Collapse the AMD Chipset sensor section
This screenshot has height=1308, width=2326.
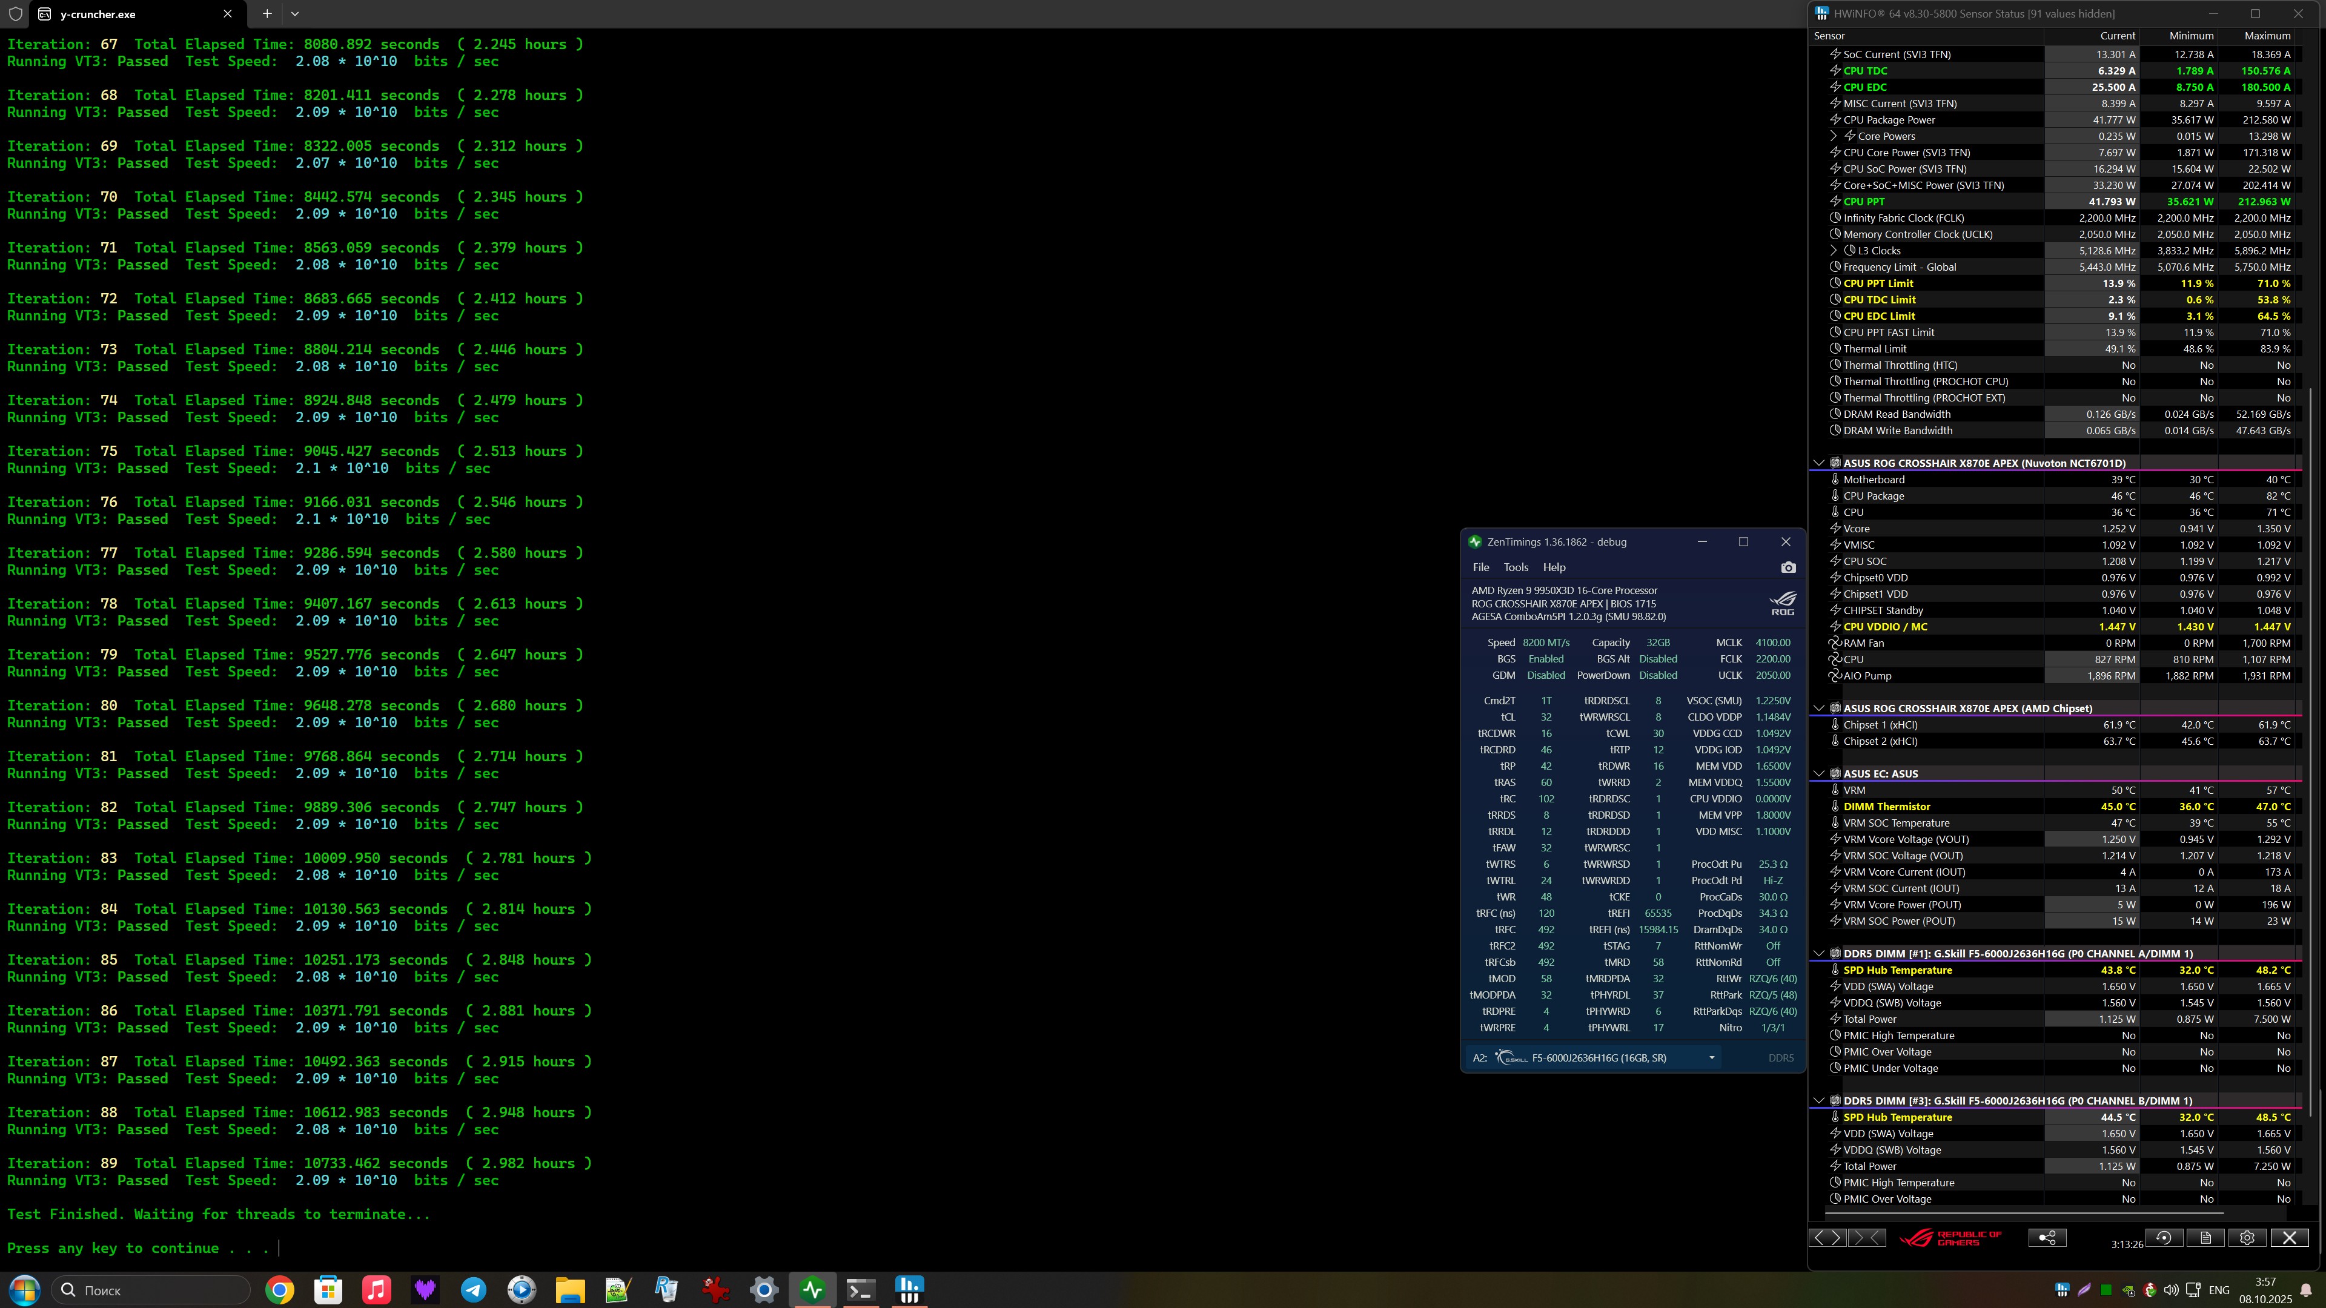coord(1818,708)
